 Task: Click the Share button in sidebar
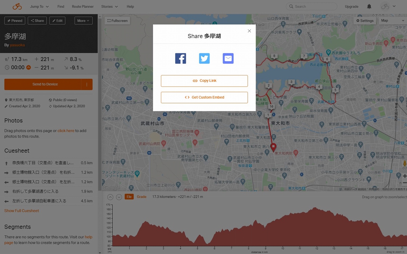pos(37,21)
